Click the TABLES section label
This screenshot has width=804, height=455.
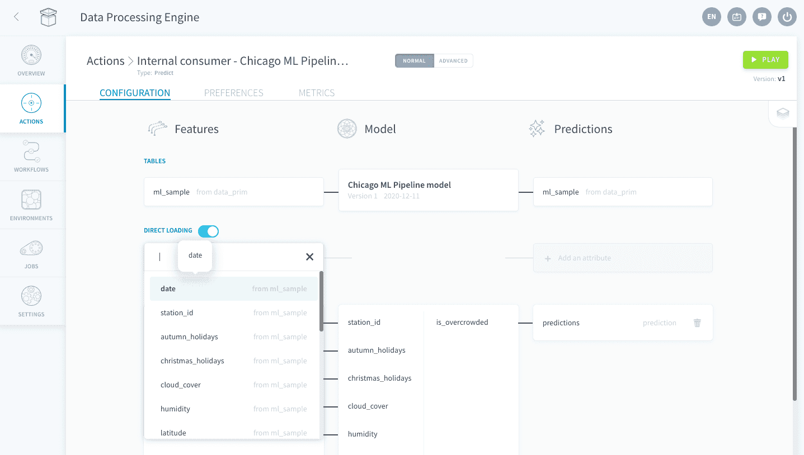(155, 161)
